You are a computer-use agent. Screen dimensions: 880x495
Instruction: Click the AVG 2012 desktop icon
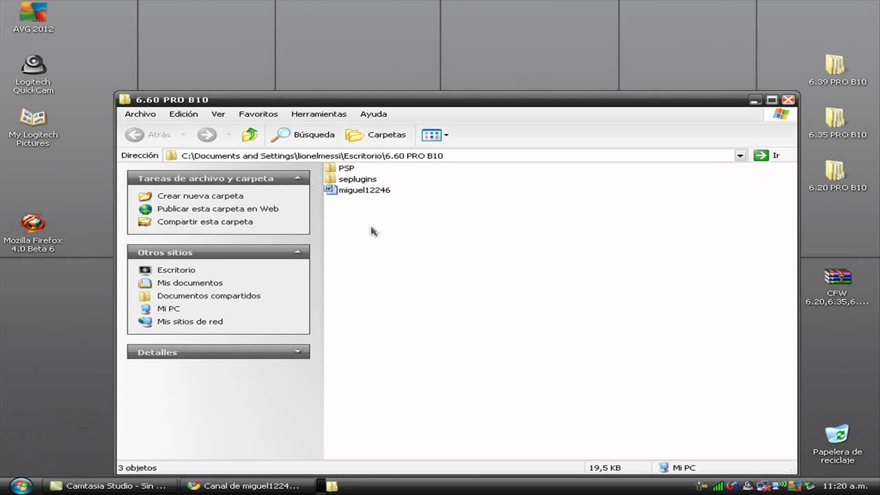point(33,17)
